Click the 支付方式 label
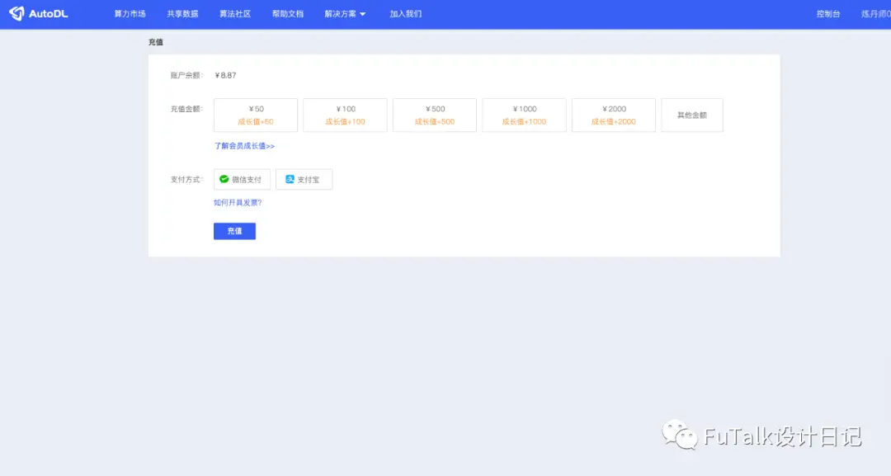Viewport: 891px width, 476px height. (187, 180)
